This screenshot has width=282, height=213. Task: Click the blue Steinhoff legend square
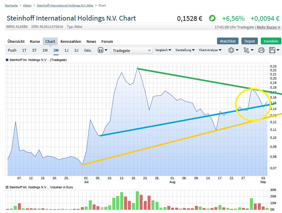[7, 60]
